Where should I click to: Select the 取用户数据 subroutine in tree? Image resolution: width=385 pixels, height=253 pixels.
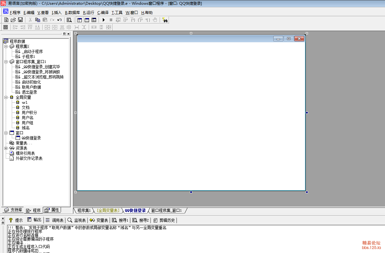coord(31,87)
